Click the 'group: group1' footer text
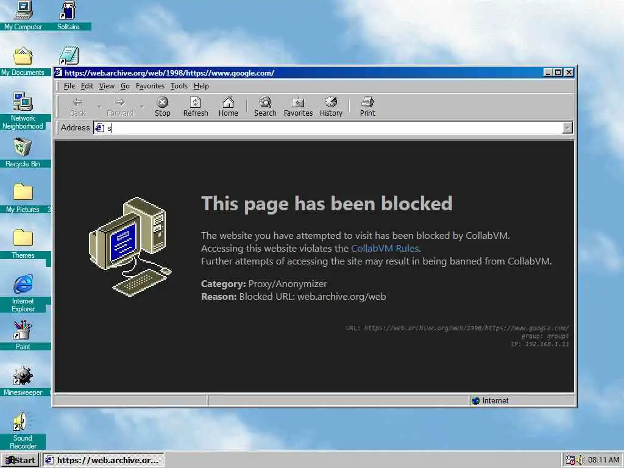Image resolution: width=624 pixels, height=468 pixels. (x=545, y=336)
